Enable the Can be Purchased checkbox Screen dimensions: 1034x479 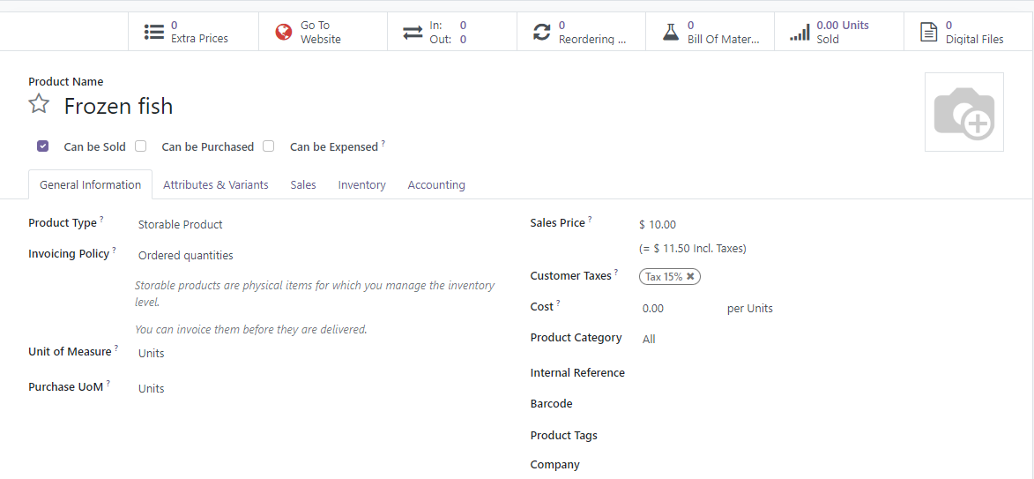[141, 146]
